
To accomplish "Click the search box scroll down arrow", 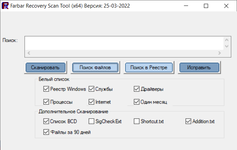I will pyautogui.click(x=227, y=46).
